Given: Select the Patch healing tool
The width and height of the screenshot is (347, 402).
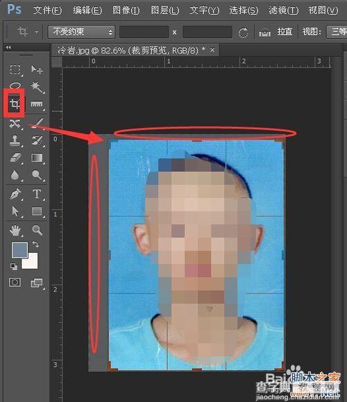Looking at the screenshot, I should pos(15,124).
